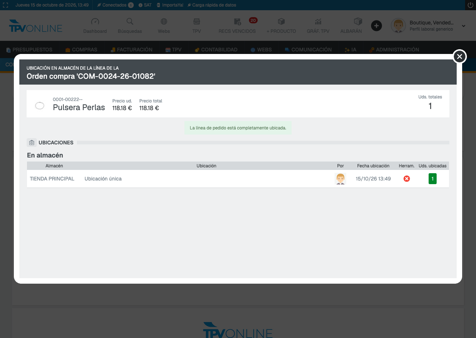
Task: Click the Fecha ubicación column header
Action: tap(373, 166)
